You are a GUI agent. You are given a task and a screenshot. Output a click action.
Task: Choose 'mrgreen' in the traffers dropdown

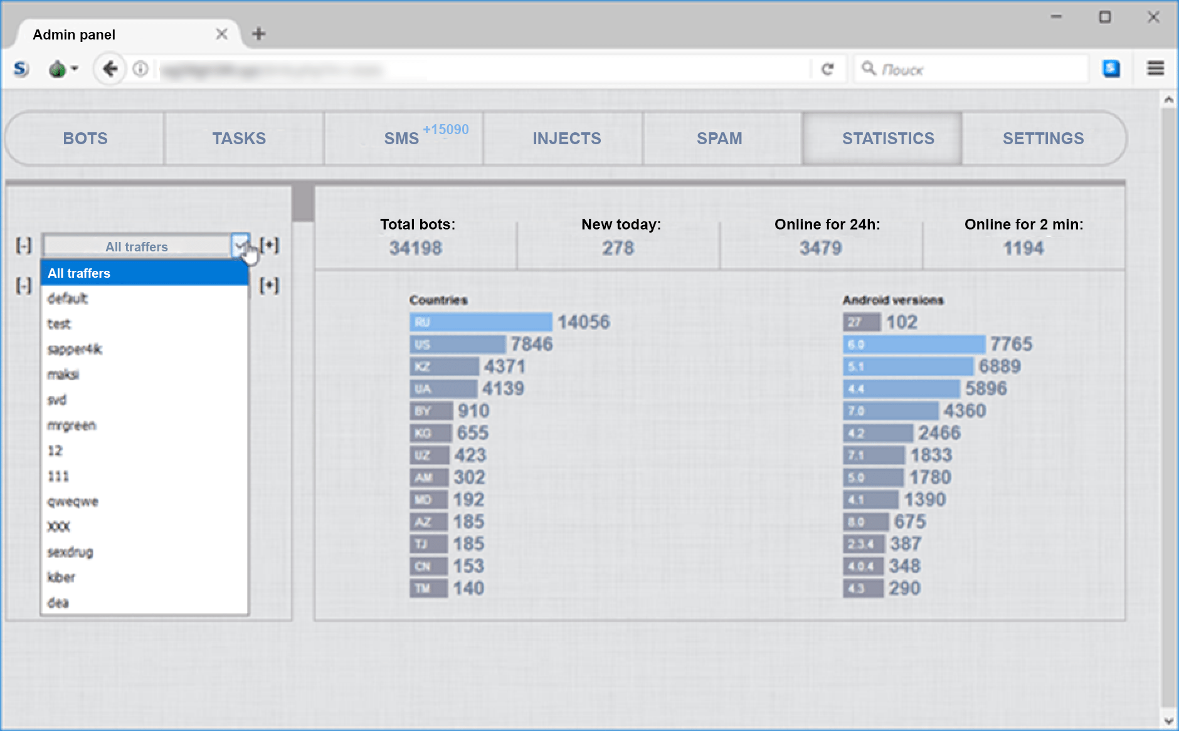72,426
